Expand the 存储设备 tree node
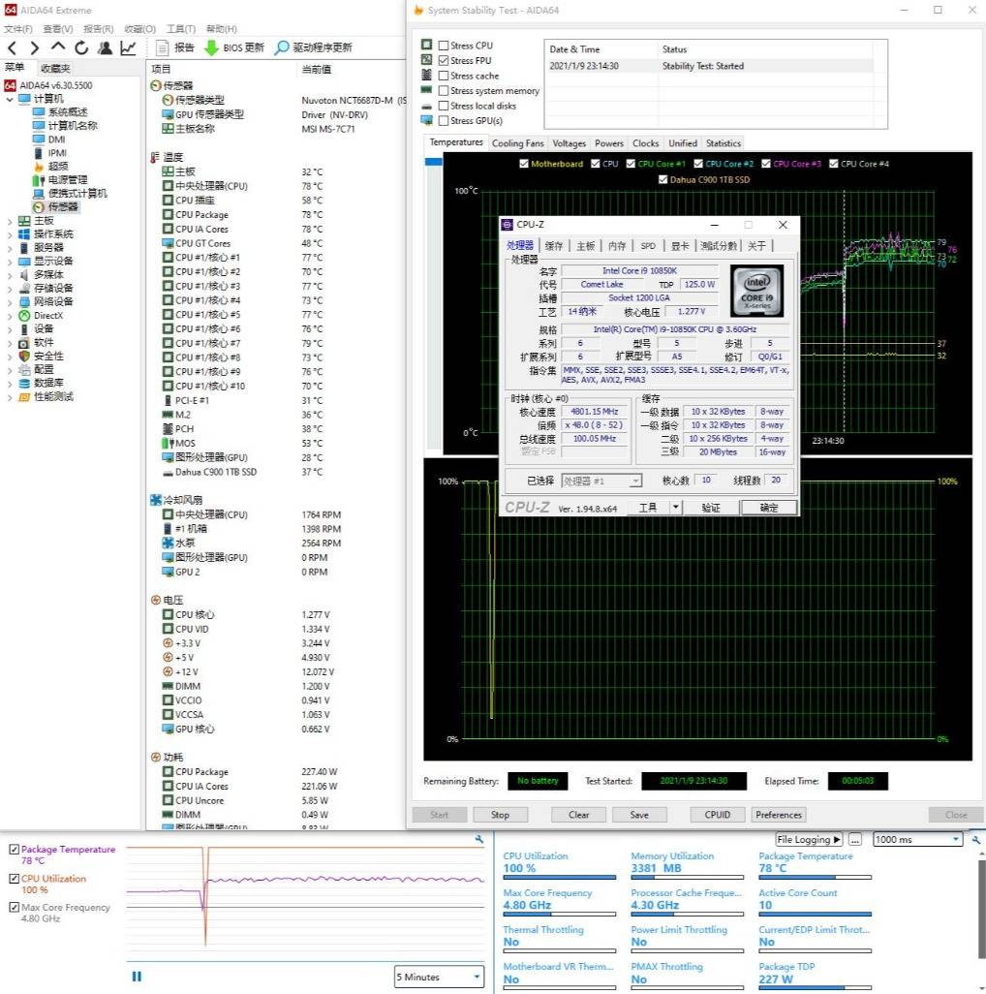 click(10, 289)
